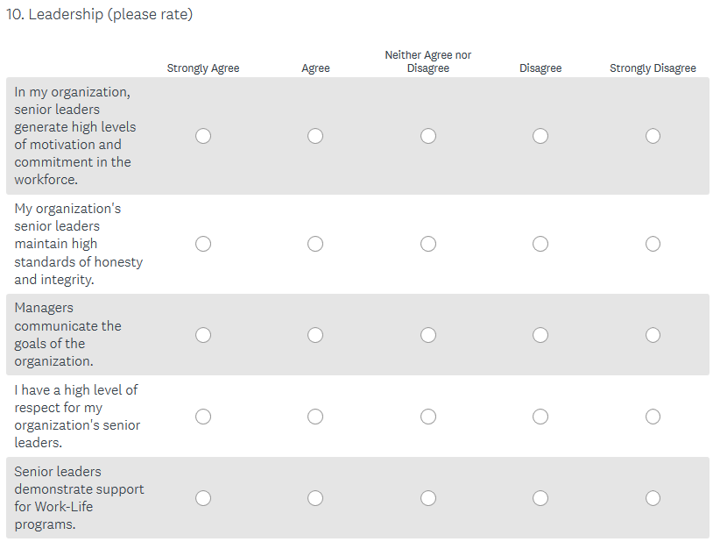Select Strongly Agree for managers communicate goals
Screen dimensions: 720x556
(x=203, y=335)
